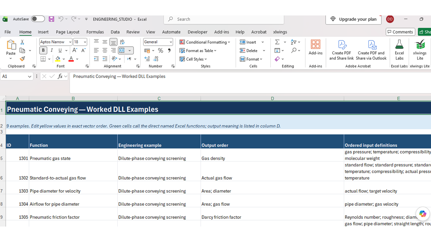Screen dimensions: 431x242
Task: Expand the Name Box dropdown arrow
Action: [29, 76]
